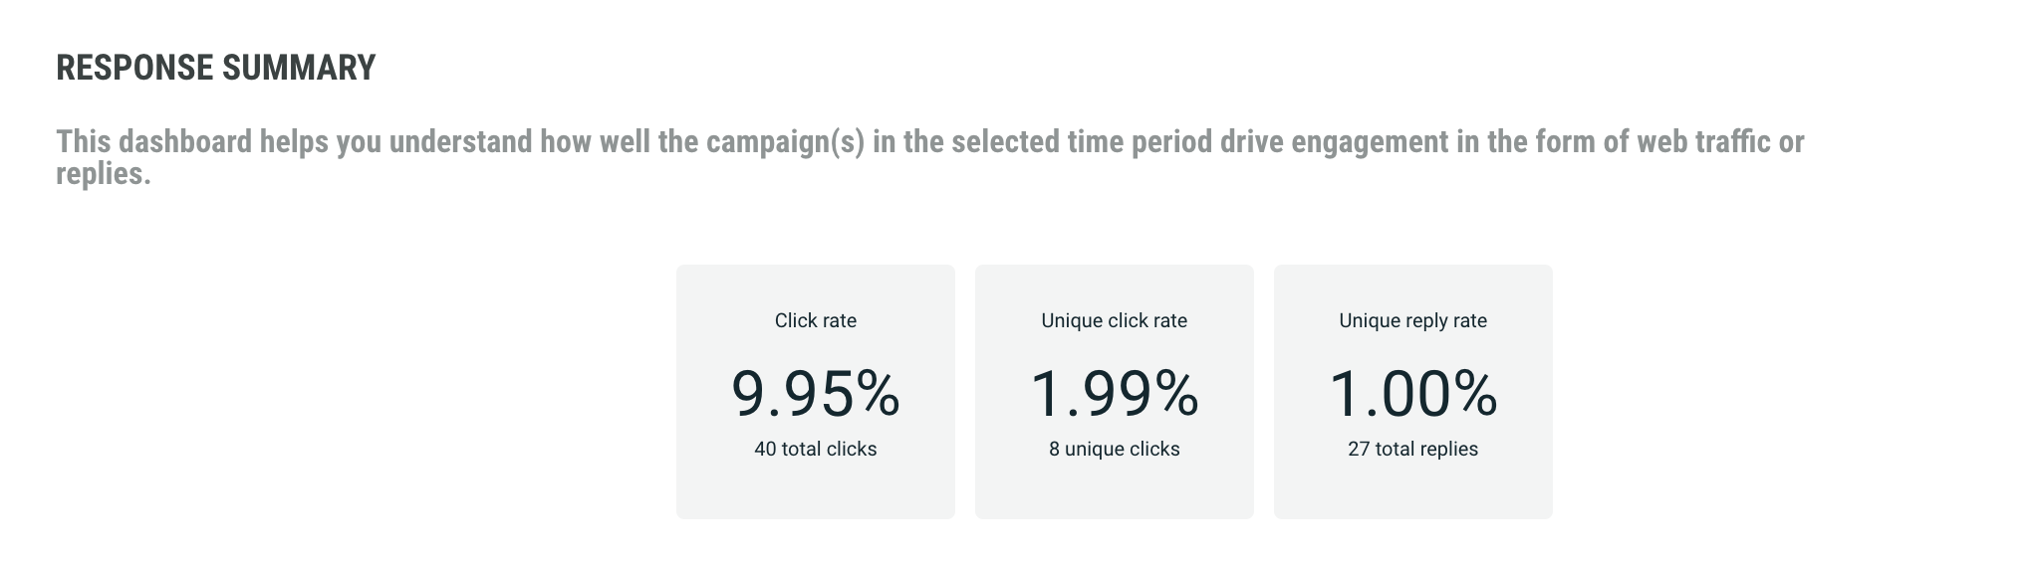Click the '27 total replies' text
This screenshot has height=565, width=2036.
pos(1412,449)
